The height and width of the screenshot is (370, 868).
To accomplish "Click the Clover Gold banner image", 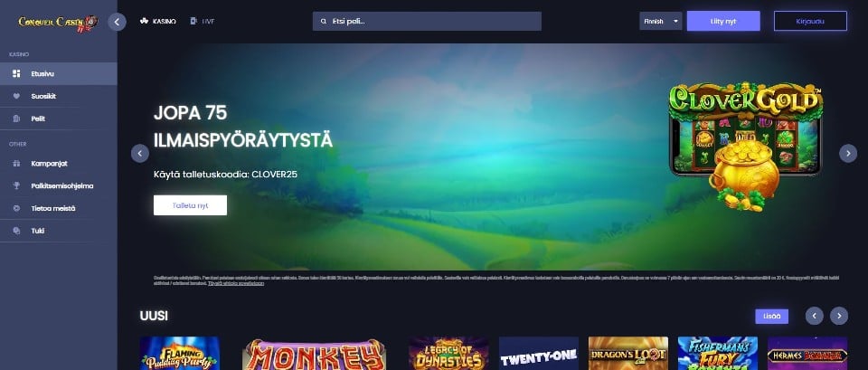I will 746,147.
